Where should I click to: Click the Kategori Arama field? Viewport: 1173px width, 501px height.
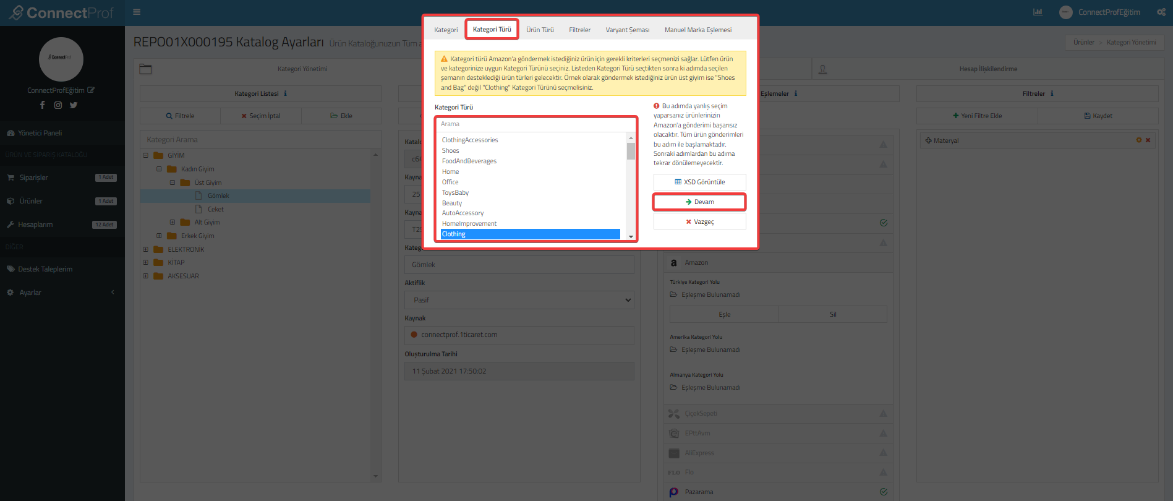pos(260,140)
